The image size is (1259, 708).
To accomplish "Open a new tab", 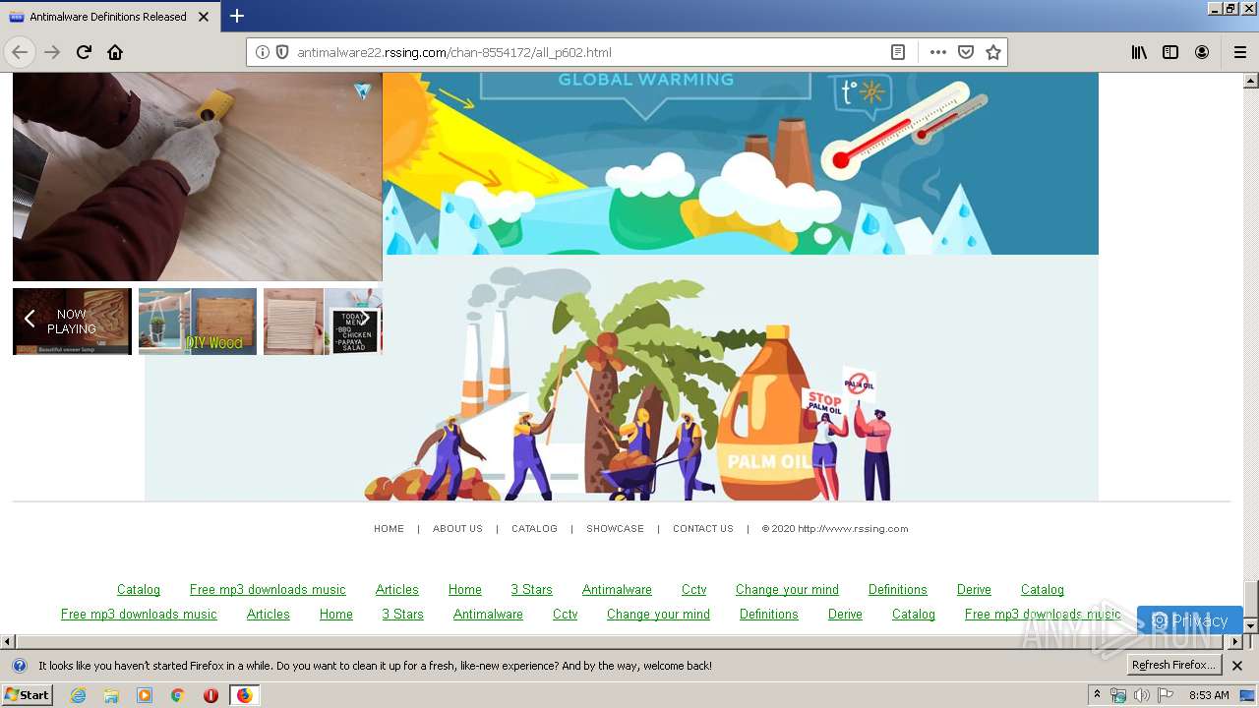I will [x=237, y=16].
